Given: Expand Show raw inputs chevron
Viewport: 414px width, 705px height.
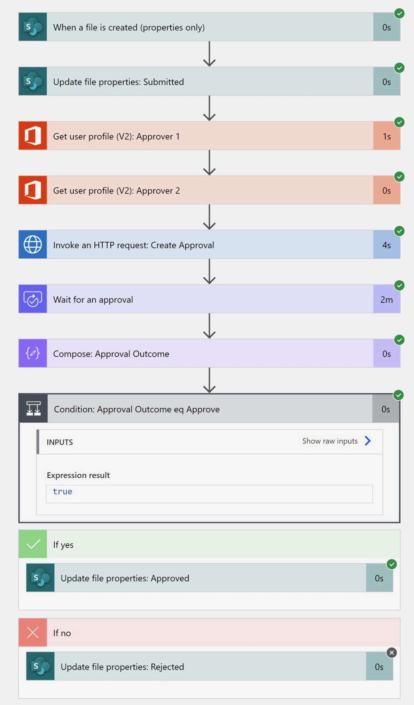Looking at the screenshot, I should (368, 441).
